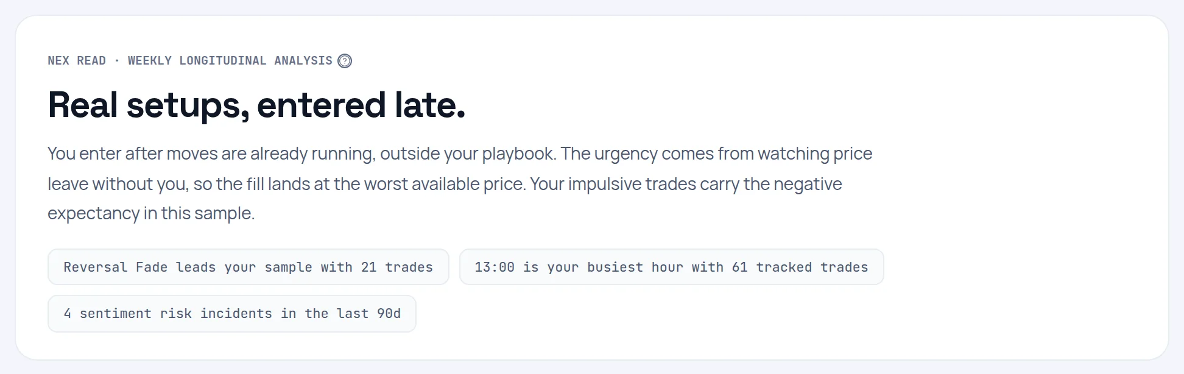Click the 'expectancy in this sample.' text line

point(151,214)
